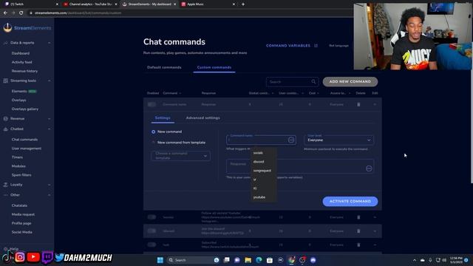Screen dimensions: 473x266
Task: Select New command from template radio button
Action: click(x=154, y=143)
